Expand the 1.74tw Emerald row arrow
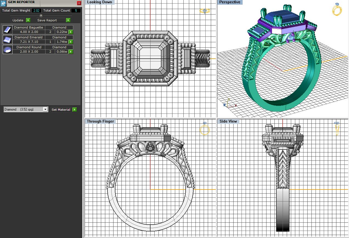Screen dimensions: 349x238 [71, 42]
